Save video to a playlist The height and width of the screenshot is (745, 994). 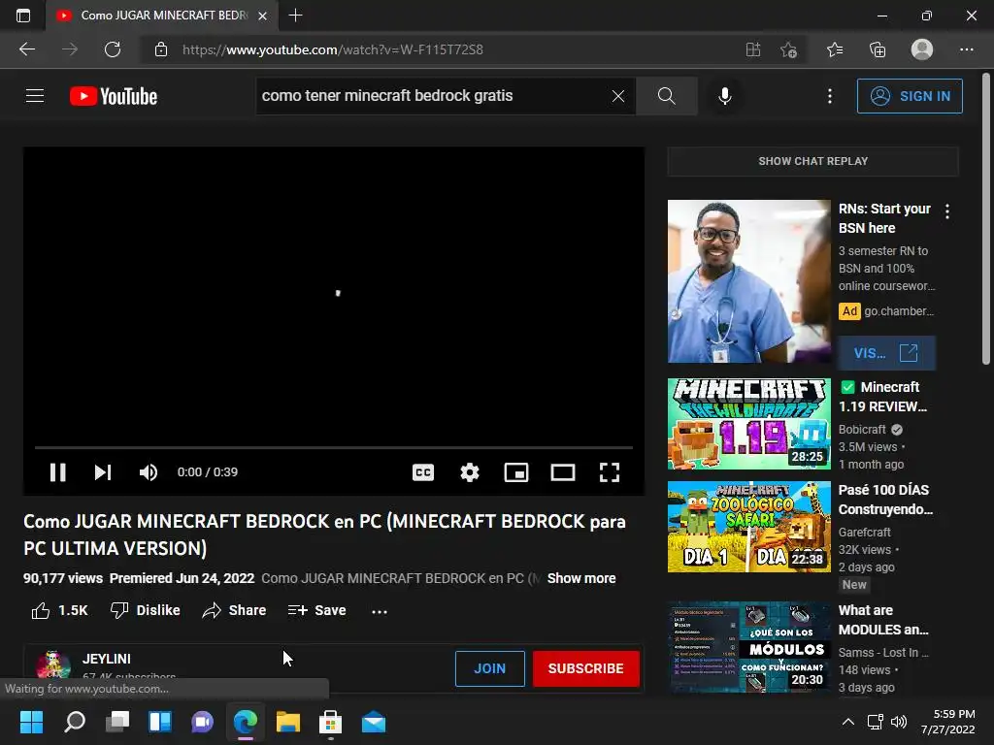point(316,610)
